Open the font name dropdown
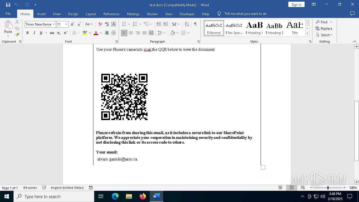 [x=54, y=24]
